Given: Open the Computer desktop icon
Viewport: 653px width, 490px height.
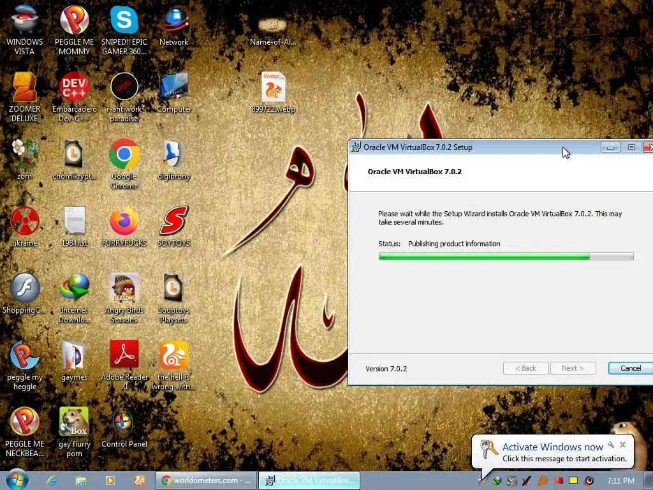Looking at the screenshot, I should [x=173, y=93].
